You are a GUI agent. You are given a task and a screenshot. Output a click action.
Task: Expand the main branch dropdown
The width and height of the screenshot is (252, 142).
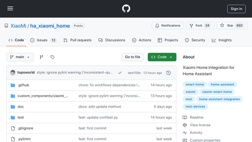click(20, 57)
